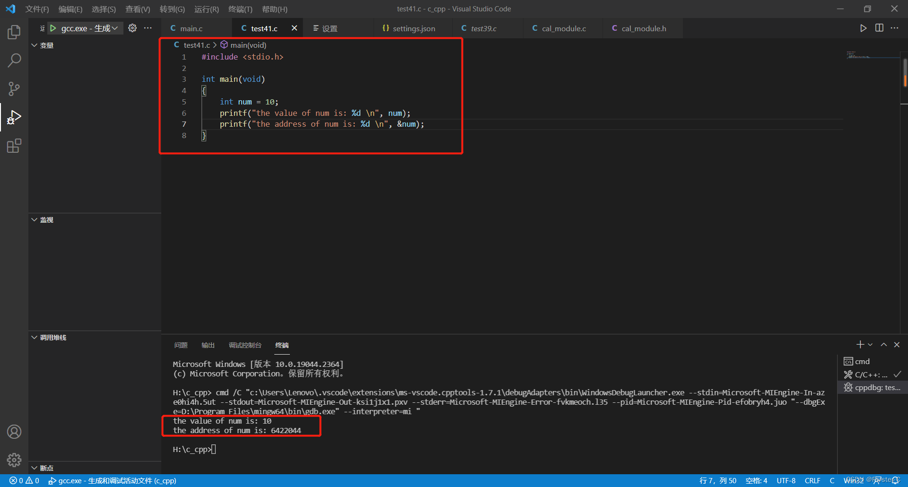Place cursor in code line printf &num
The height and width of the screenshot is (487, 908).
(322, 124)
